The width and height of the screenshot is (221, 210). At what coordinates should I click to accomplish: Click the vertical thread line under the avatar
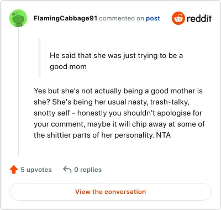(x=18, y=92)
